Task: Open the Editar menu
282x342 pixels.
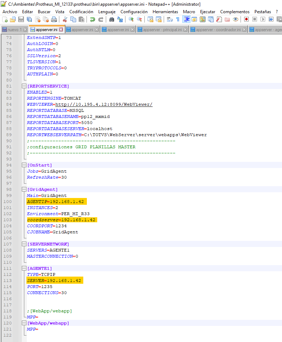Action: click(28, 12)
